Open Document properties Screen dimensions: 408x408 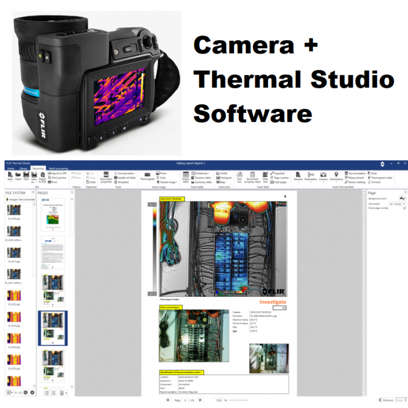tap(106, 177)
